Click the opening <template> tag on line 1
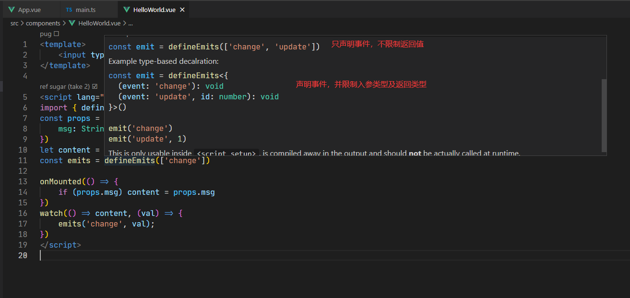The height and width of the screenshot is (298, 630). click(63, 44)
